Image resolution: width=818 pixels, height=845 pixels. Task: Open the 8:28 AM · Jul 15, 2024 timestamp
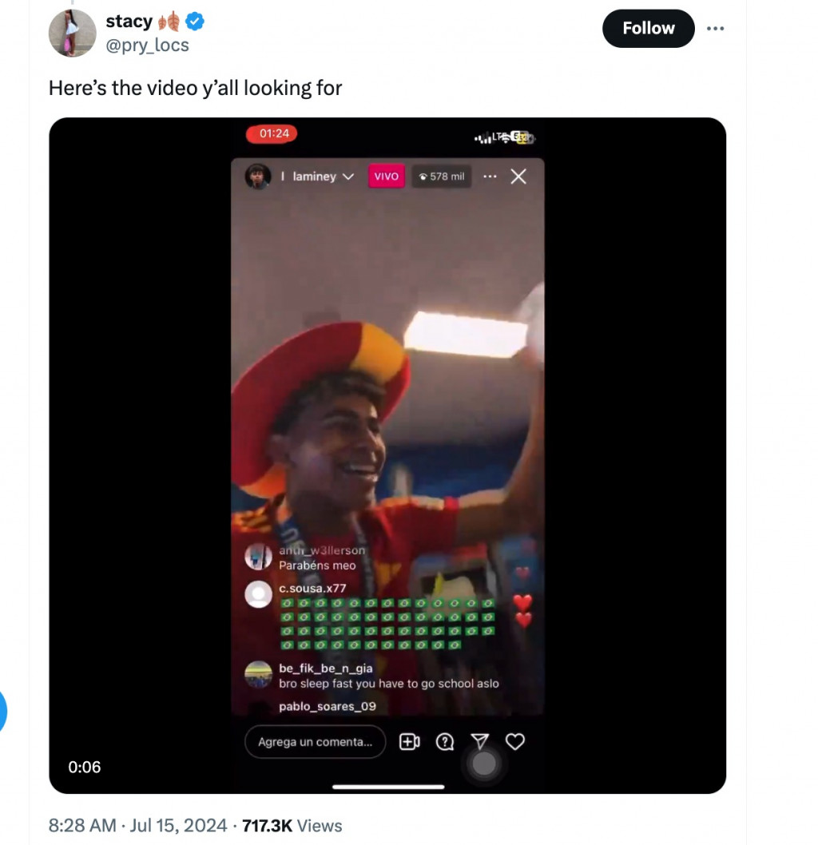point(137,826)
